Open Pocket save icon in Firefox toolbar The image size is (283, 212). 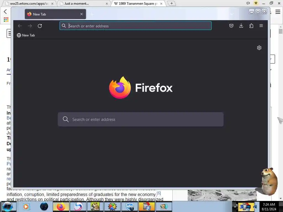(x=231, y=26)
